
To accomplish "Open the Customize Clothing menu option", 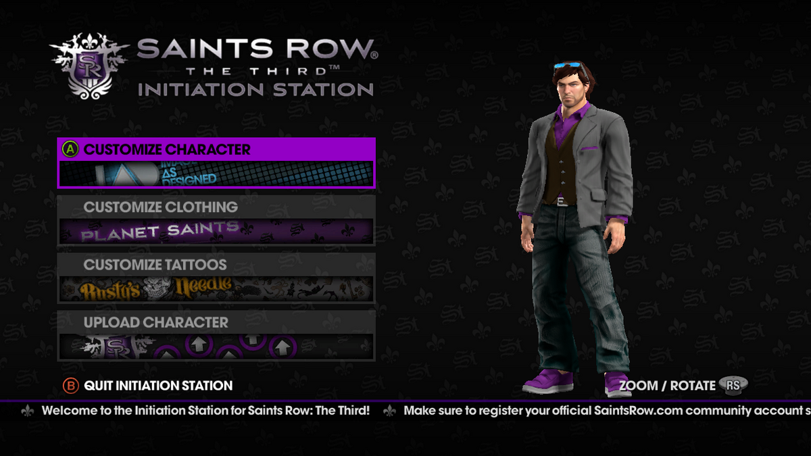I will [216, 220].
